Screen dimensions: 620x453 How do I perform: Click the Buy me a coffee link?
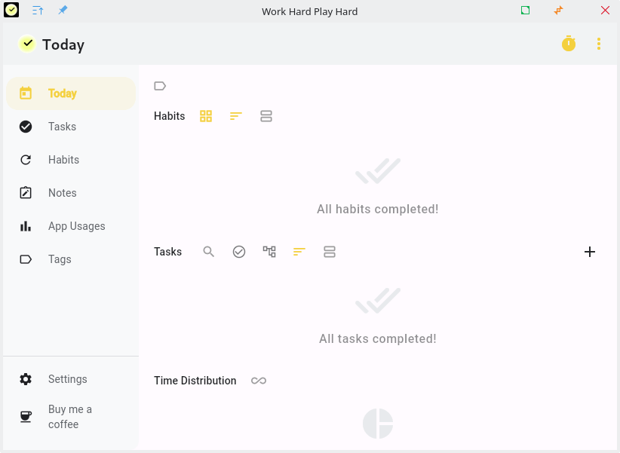tap(69, 417)
